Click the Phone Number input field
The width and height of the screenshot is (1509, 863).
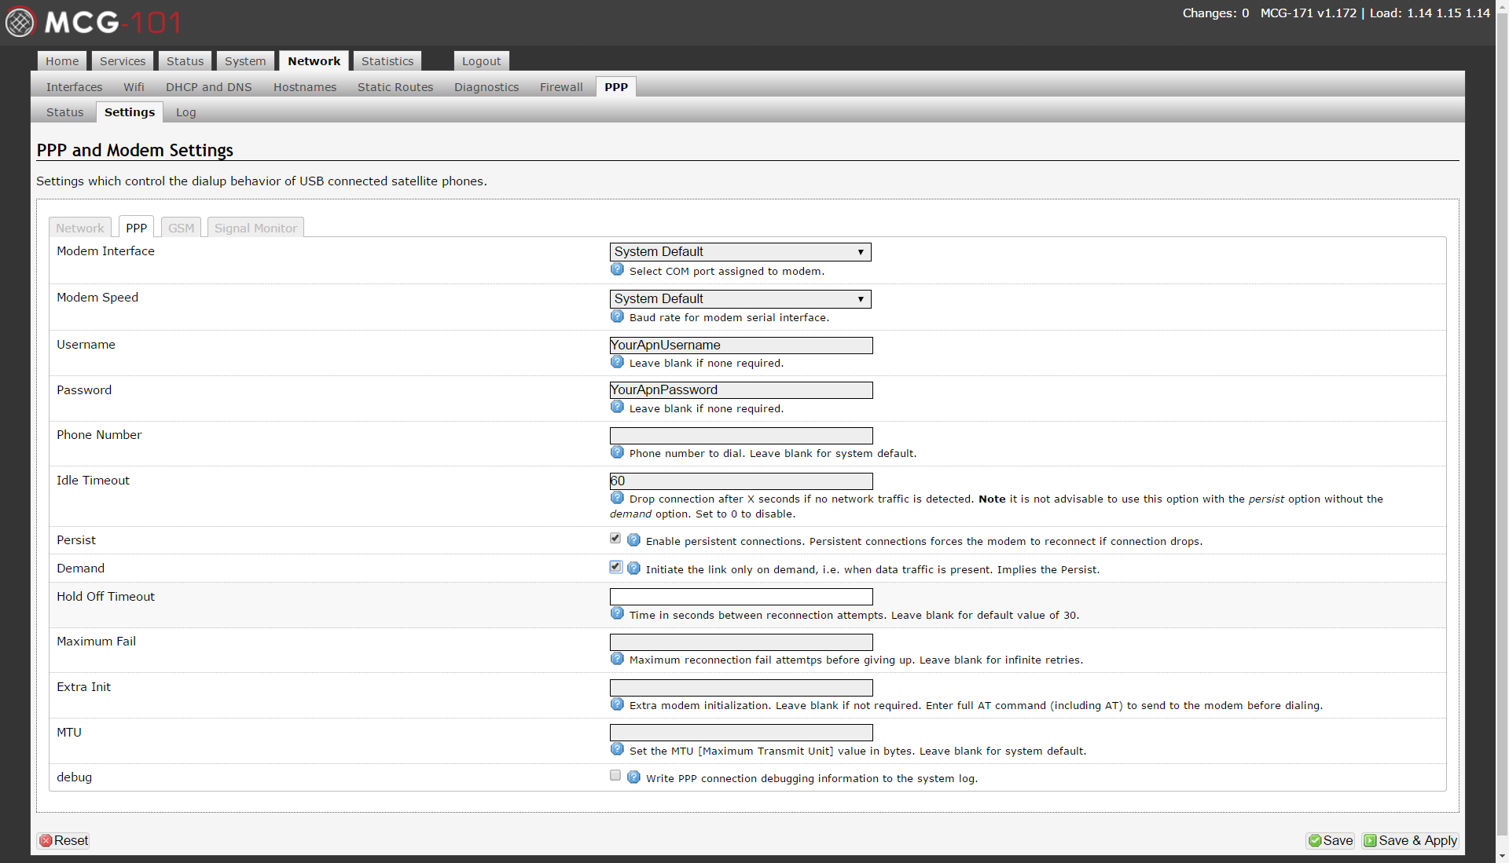(741, 436)
